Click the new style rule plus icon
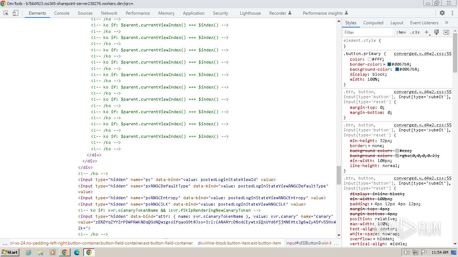Screen dimensions: 458x257 [x=427, y=32]
